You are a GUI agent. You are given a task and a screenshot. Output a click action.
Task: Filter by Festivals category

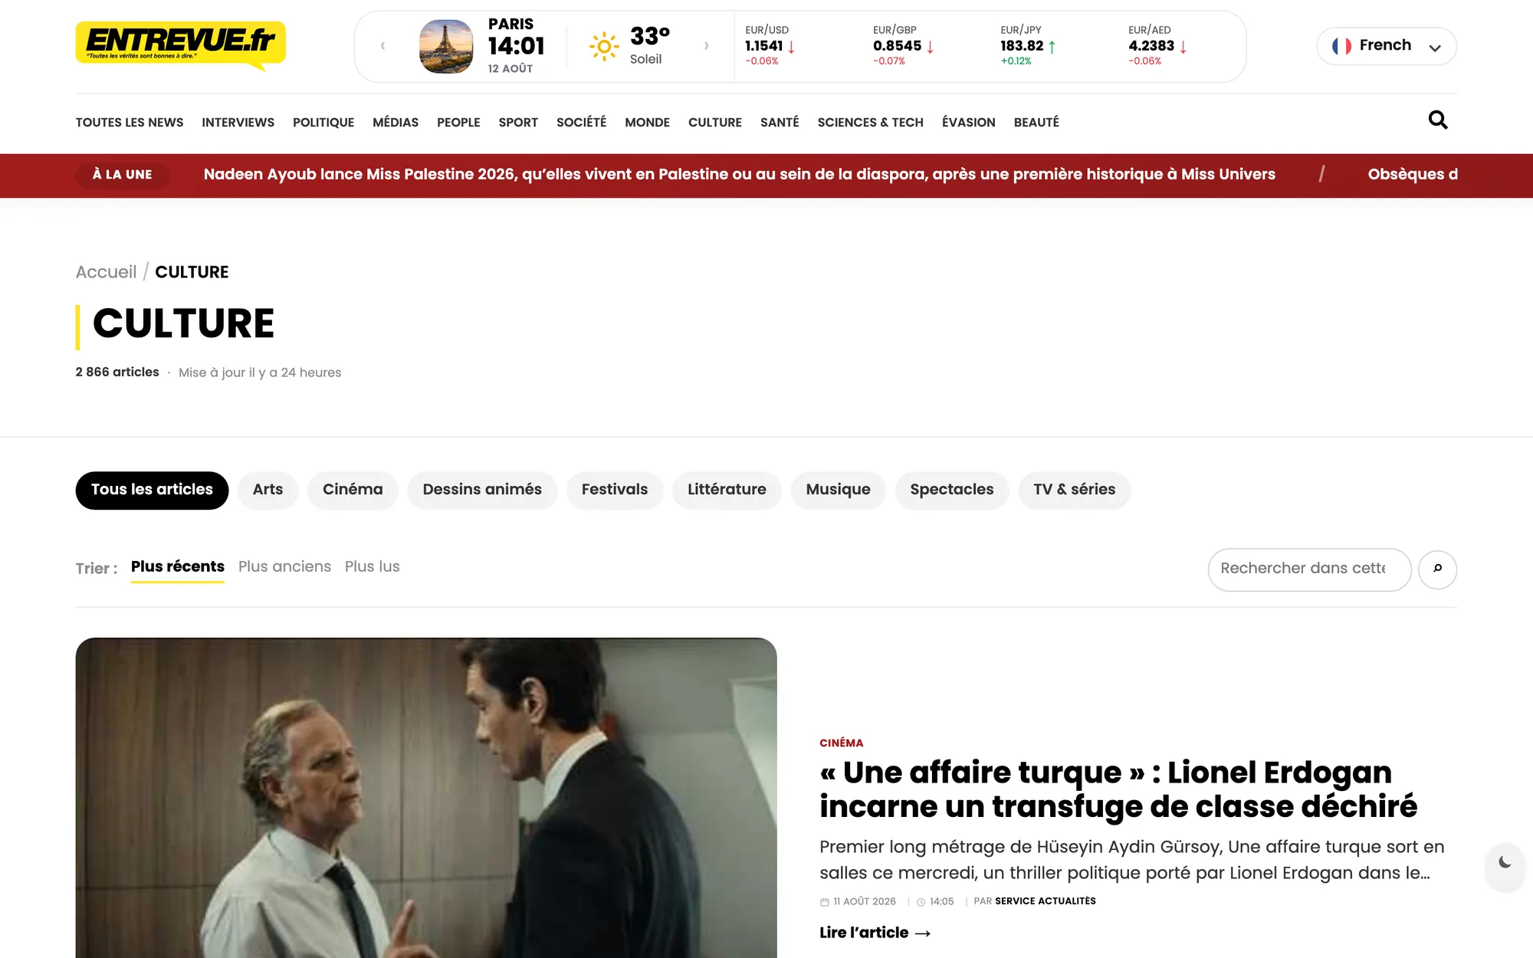(615, 490)
